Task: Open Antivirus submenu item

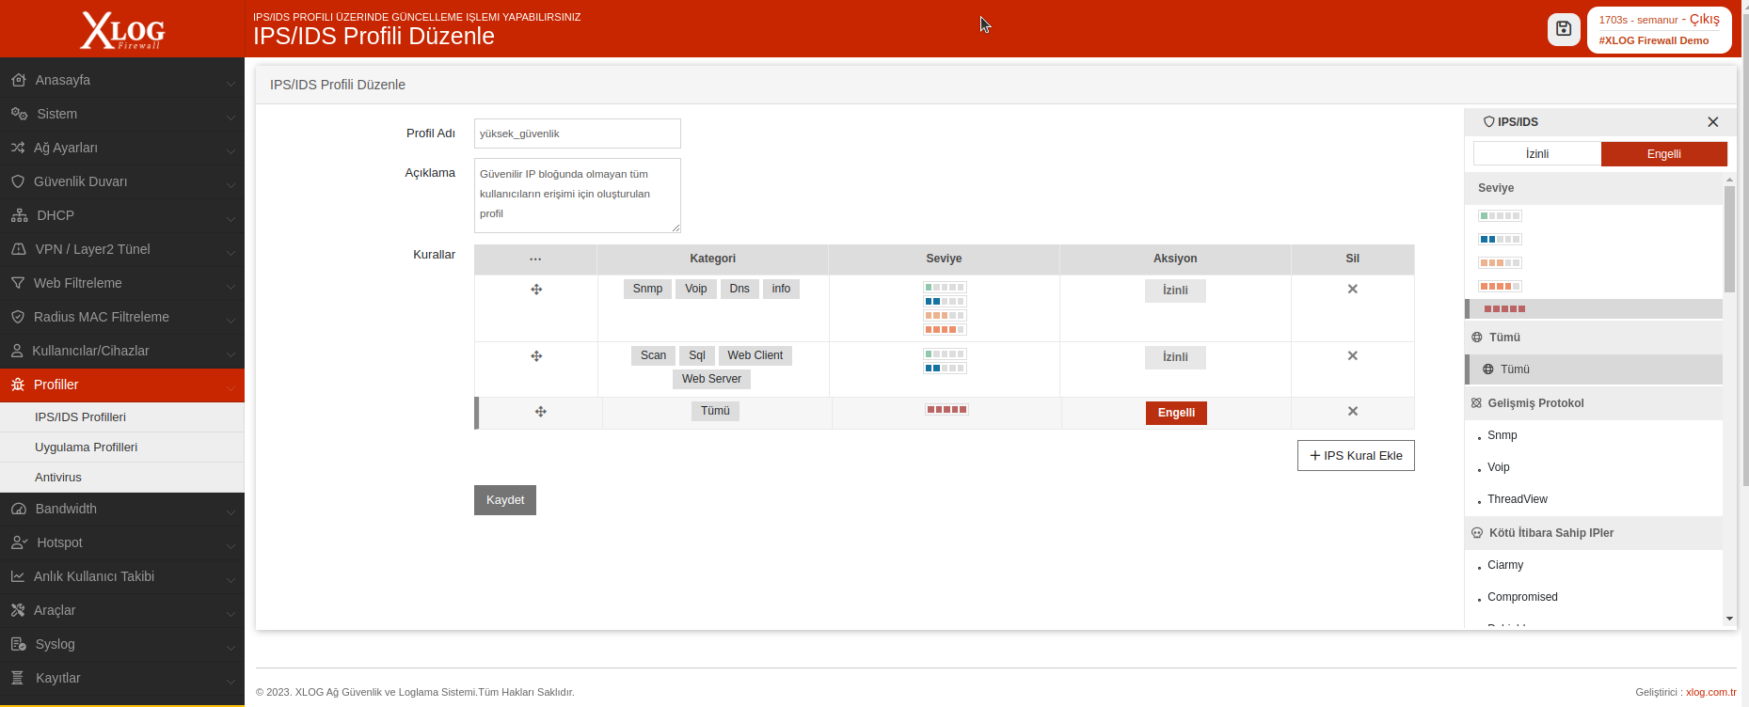Action: pos(122,478)
